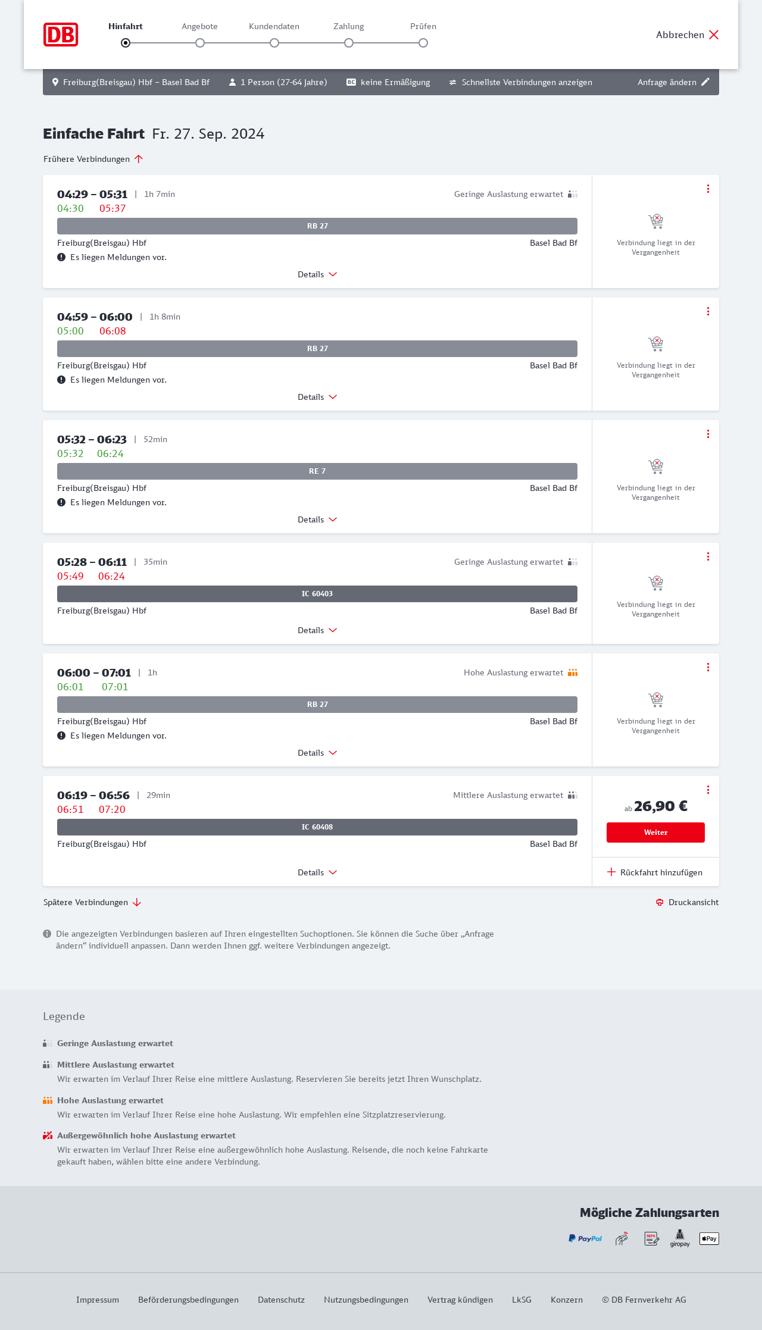The image size is (762, 1330).
Task: Open the three-dot menu for the 06:19 connection
Action: coord(708,790)
